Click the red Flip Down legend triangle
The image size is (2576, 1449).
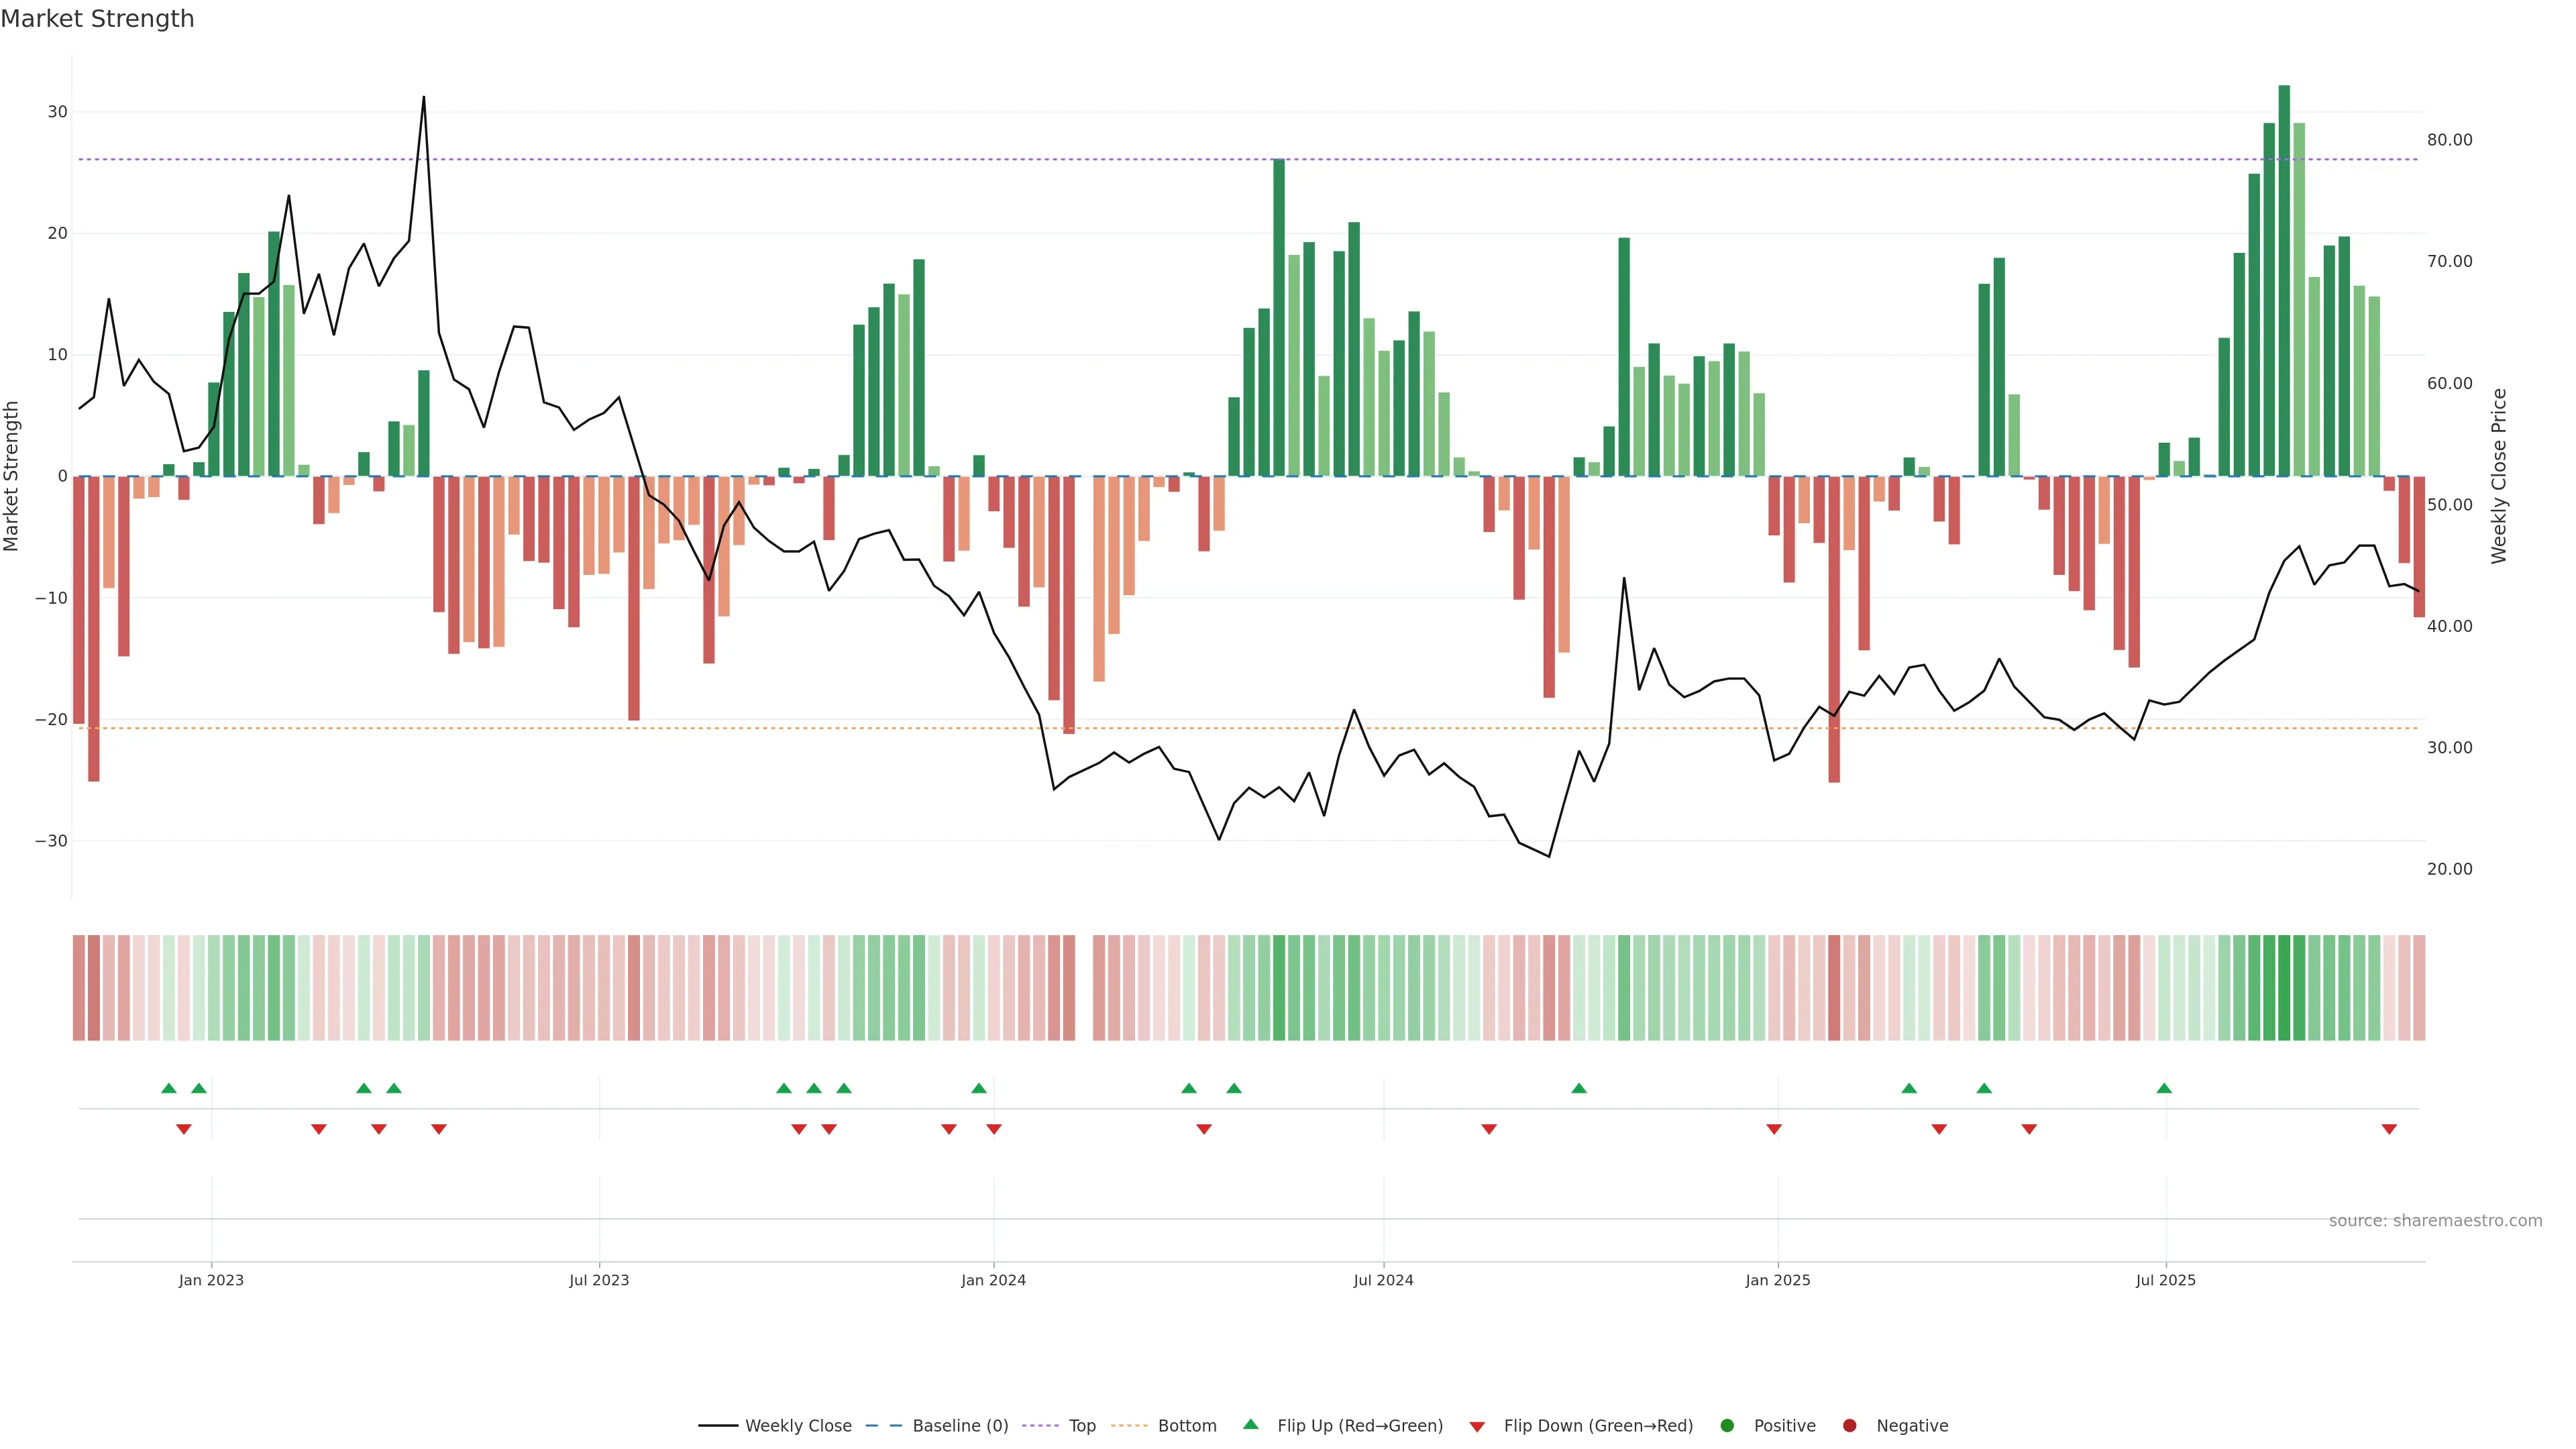tap(1477, 1426)
